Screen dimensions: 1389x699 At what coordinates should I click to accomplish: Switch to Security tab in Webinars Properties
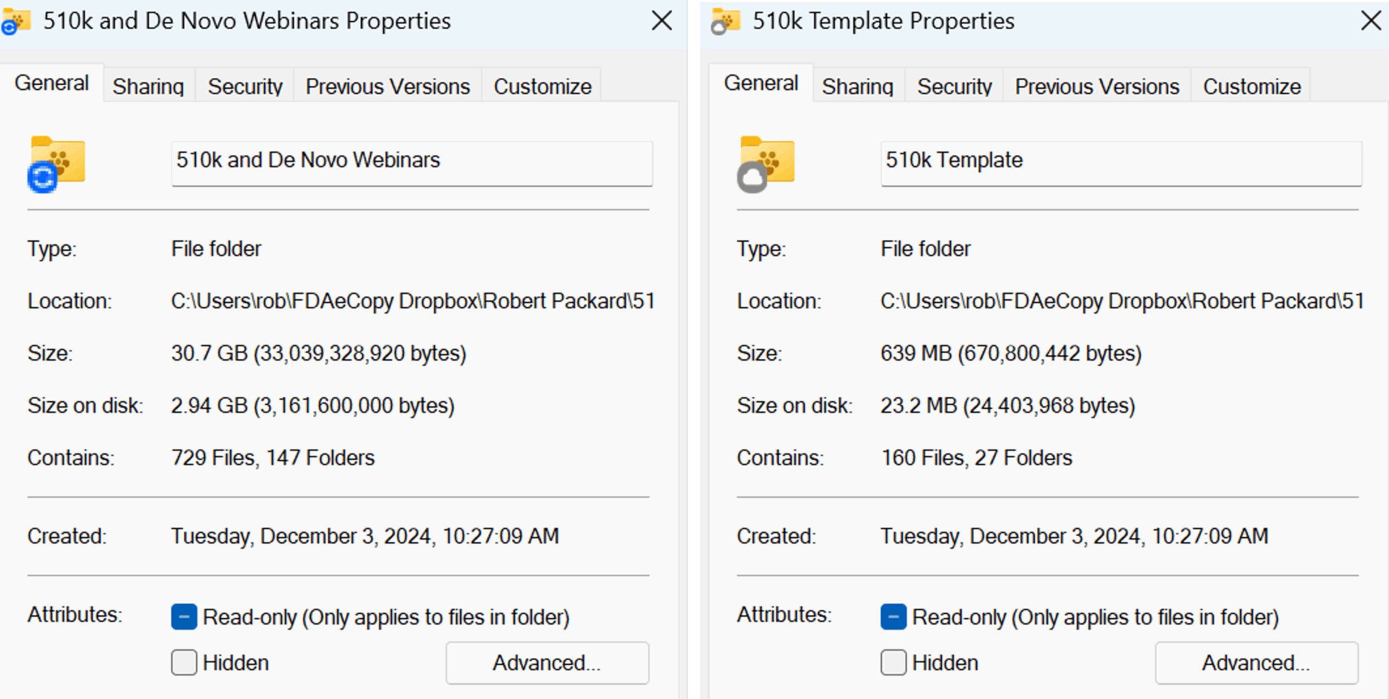pyautogui.click(x=245, y=86)
